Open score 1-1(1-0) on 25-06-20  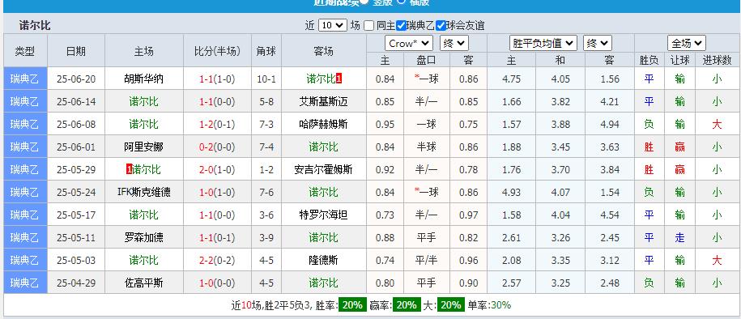(x=217, y=79)
